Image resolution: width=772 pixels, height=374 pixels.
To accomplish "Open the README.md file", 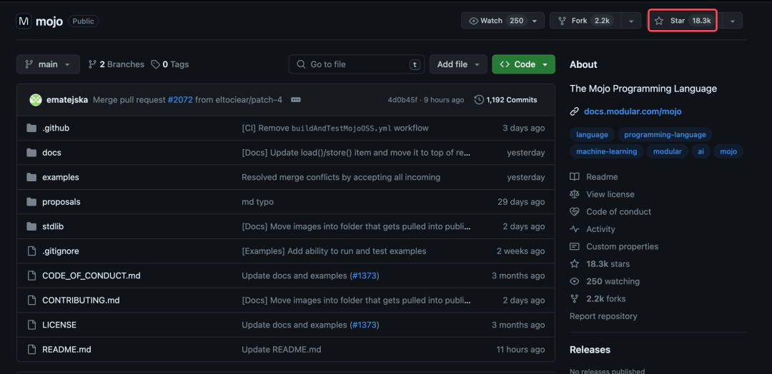I will click(66, 350).
